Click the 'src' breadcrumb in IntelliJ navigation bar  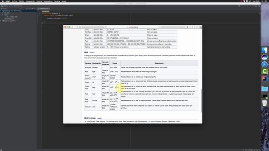11,6
